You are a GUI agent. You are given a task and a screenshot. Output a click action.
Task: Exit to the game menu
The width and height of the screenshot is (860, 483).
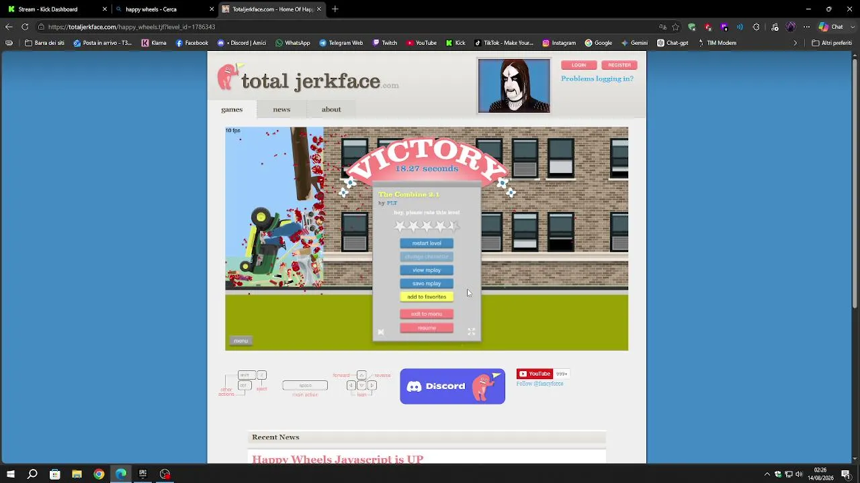tap(427, 314)
